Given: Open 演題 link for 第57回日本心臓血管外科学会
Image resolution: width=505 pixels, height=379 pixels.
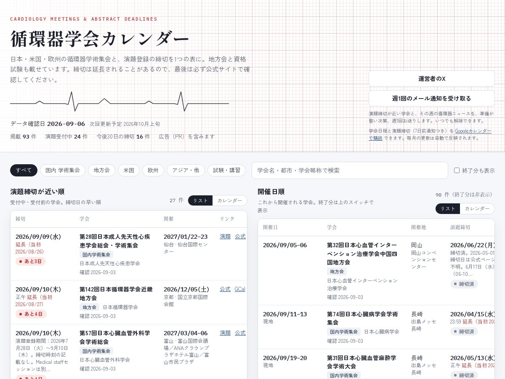Looking at the screenshot, I should 225,333.
